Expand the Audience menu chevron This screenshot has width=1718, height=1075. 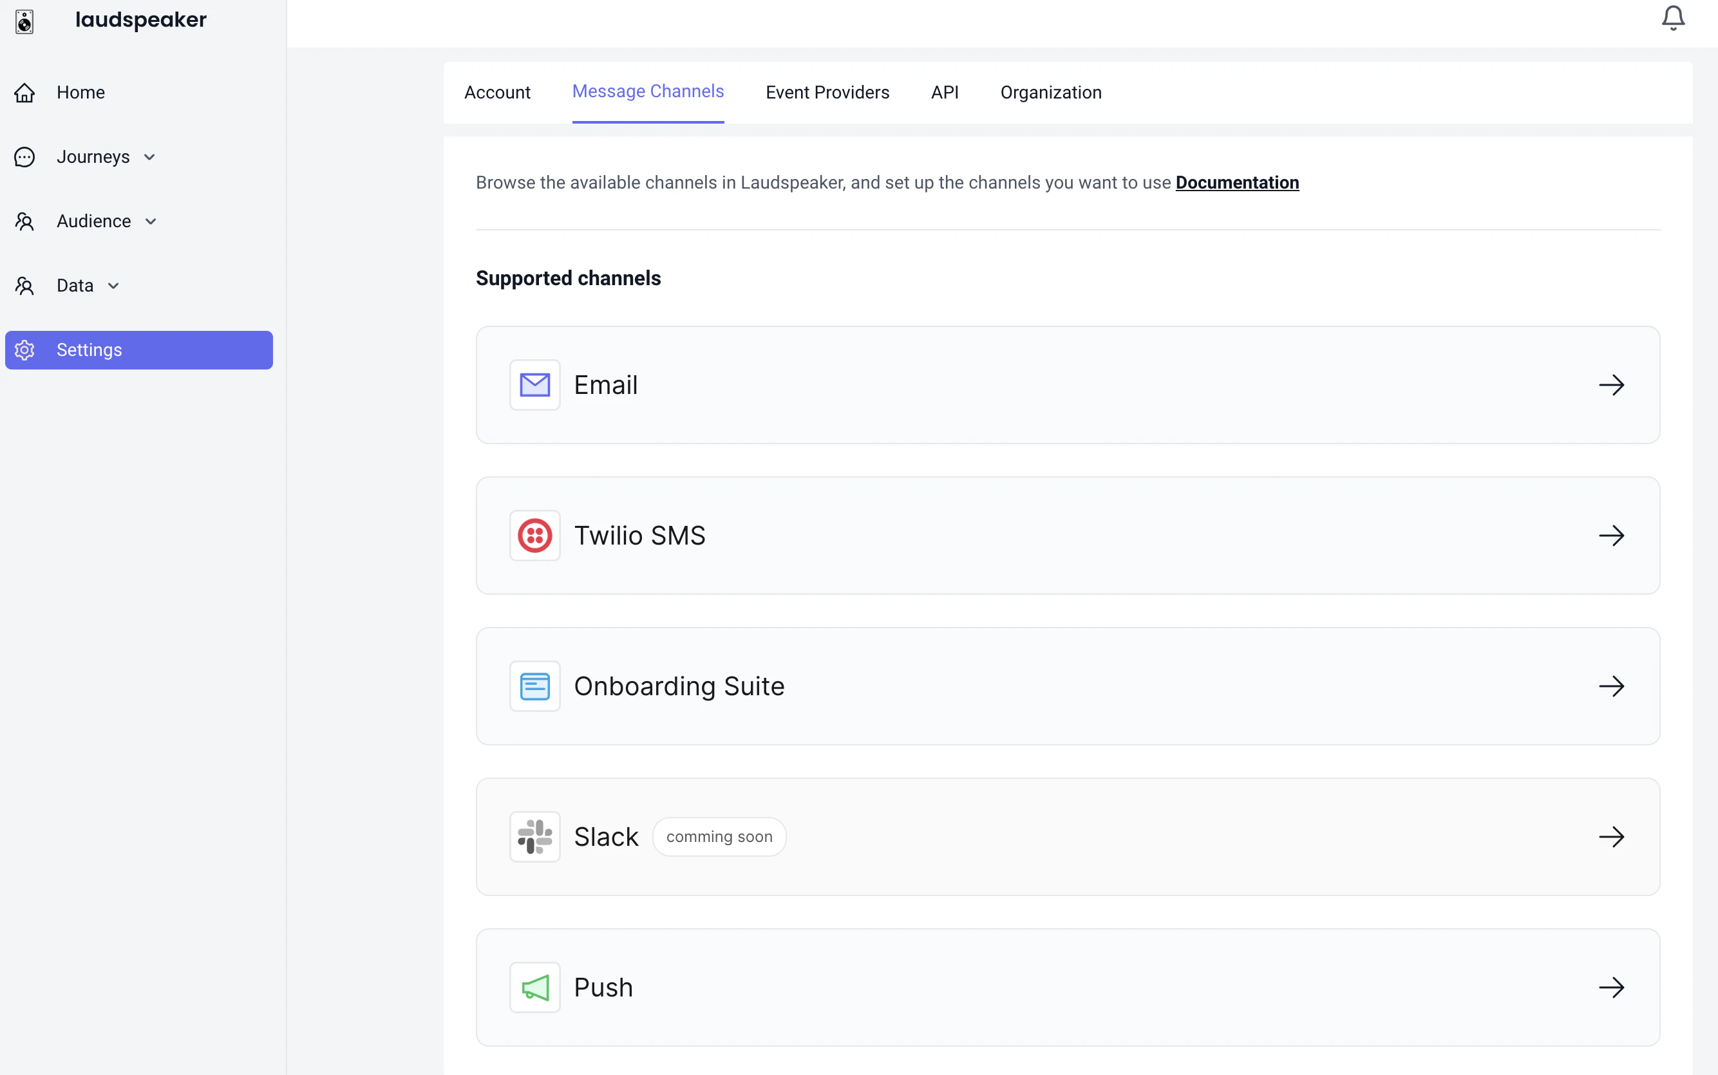tap(151, 221)
